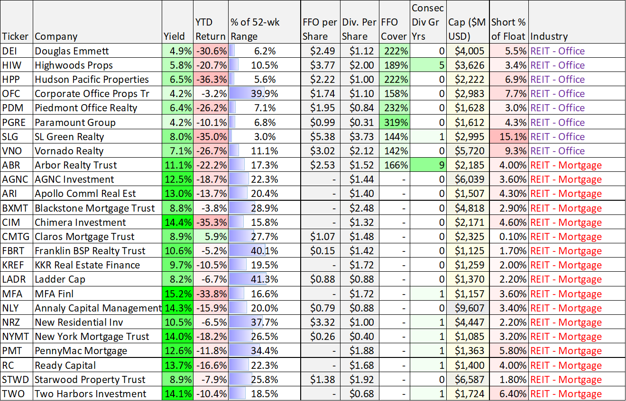
Task: Click the FFO Cover header cell
Action: point(394,22)
